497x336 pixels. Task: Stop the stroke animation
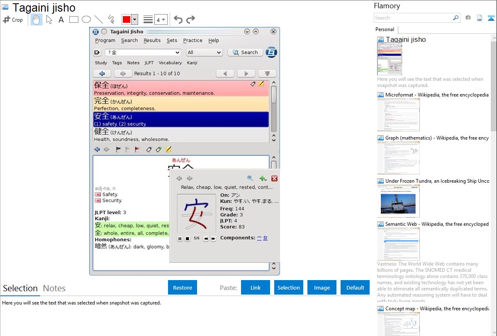pos(188,239)
